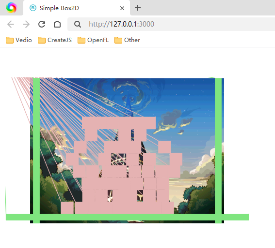The width and height of the screenshot is (275, 248).
Task: Click the browser back arrow
Action: click(11, 24)
